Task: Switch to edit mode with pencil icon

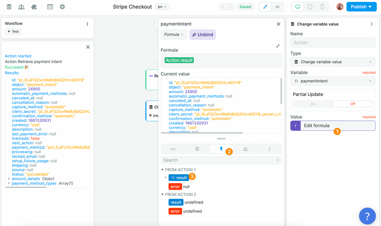Action: coord(265,7)
